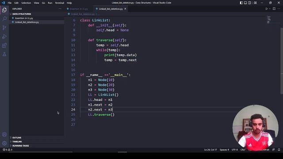The height and width of the screenshot is (159, 283).
Task: Show errors and warnings in status bar
Action: click(8, 150)
